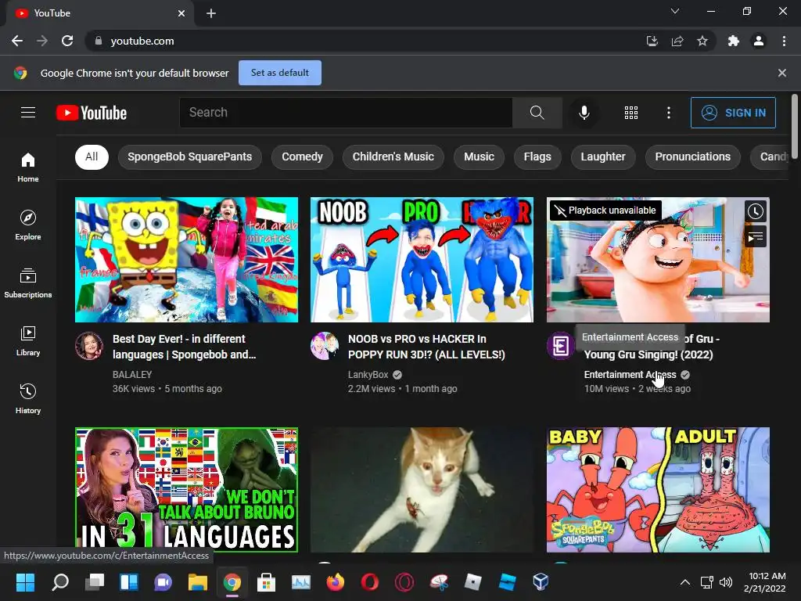Click Set as default button

click(280, 73)
